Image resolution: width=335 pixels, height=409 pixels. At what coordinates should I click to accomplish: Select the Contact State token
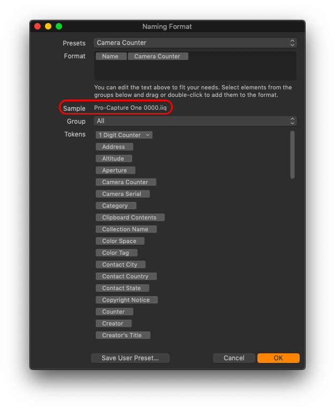pyautogui.click(x=122, y=288)
